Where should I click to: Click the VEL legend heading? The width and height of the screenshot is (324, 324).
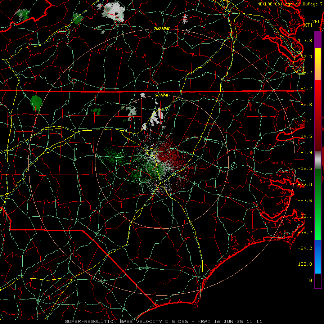pos(316,22)
